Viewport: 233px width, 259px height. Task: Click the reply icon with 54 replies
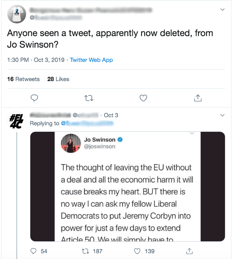tap(34, 251)
